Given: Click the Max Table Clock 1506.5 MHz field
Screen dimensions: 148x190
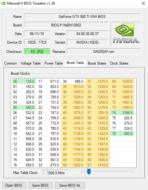Looking at the screenshot, I should point(56,173).
